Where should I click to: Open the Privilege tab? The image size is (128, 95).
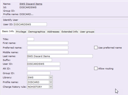[21, 32]
